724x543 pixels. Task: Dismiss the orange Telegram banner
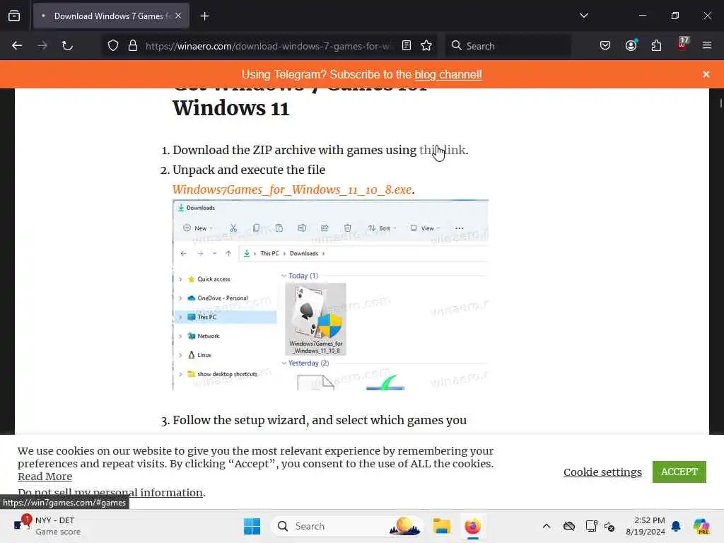(x=706, y=74)
